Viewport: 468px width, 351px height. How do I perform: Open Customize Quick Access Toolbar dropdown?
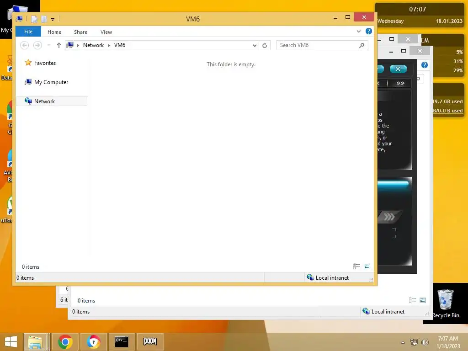click(x=53, y=19)
